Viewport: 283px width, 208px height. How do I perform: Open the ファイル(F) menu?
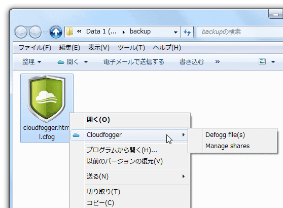pyautogui.click(x=35, y=48)
